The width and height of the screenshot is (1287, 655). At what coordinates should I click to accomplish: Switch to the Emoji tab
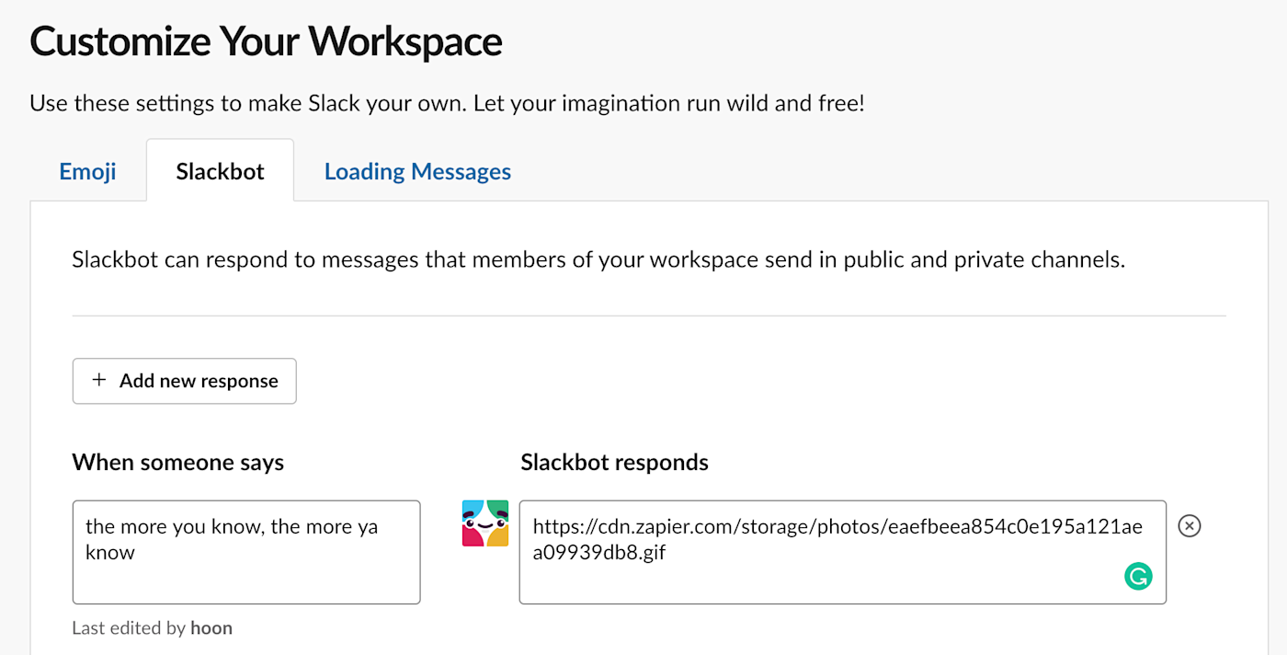87,171
